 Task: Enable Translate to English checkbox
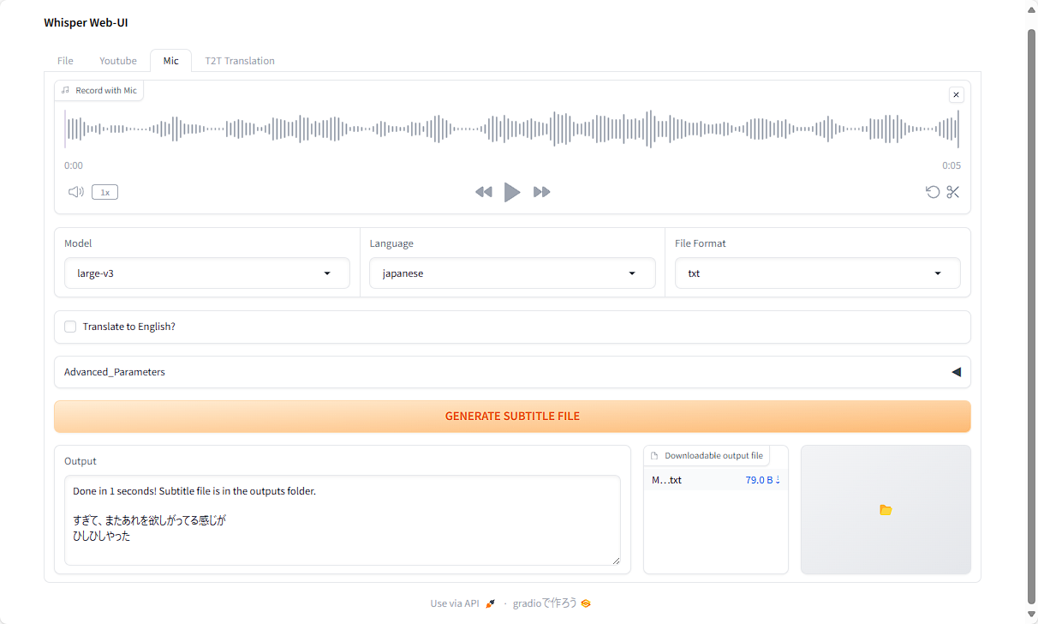[70, 327]
